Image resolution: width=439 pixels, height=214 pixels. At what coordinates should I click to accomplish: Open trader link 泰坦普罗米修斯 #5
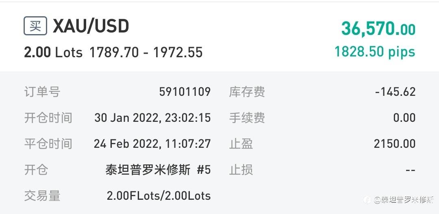158,170
